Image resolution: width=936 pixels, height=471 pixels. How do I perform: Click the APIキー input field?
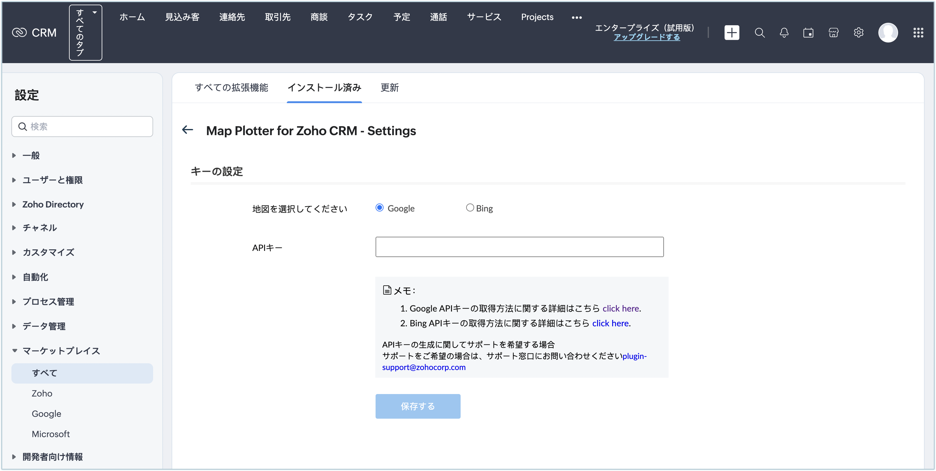519,247
